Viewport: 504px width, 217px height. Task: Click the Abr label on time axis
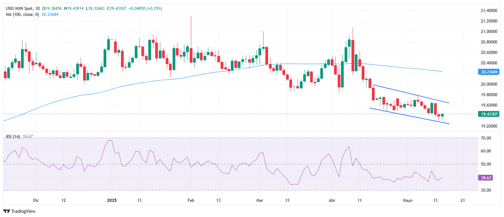point(332,200)
